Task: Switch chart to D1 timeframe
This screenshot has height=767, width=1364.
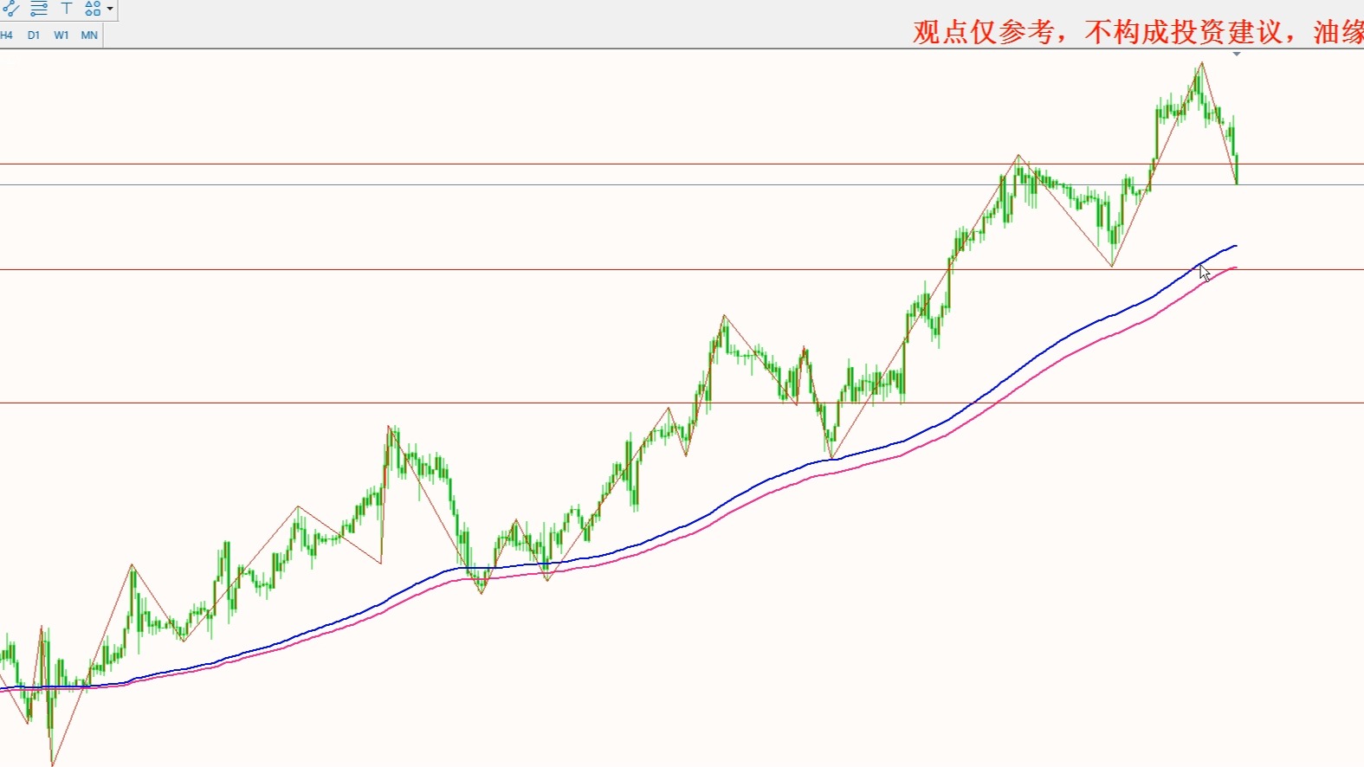Action: pos(34,35)
